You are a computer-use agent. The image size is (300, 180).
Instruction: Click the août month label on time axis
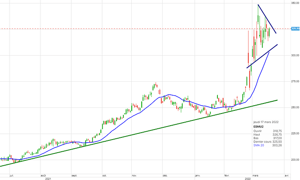point(43,176)
